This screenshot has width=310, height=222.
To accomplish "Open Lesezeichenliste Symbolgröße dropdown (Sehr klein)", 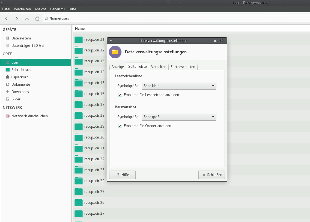I will pyautogui.click(x=179, y=86).
